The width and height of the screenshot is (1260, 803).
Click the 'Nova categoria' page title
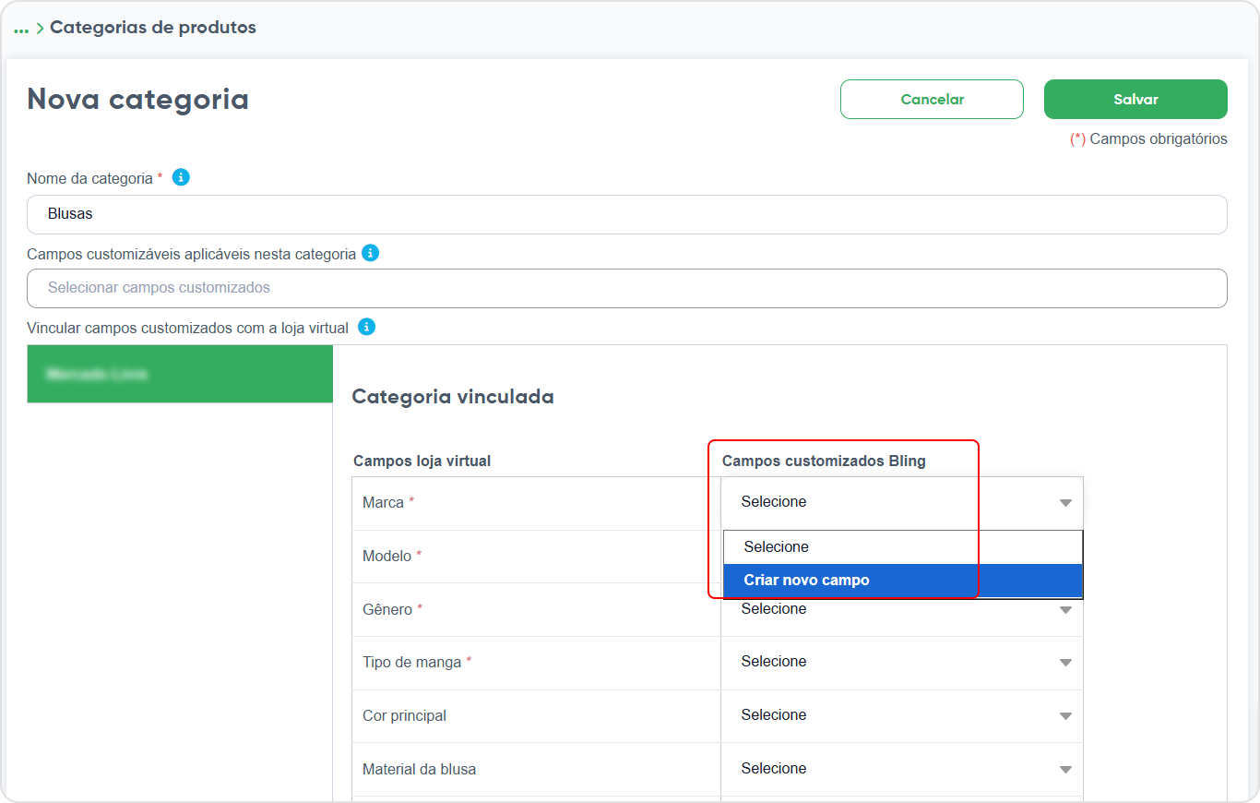click(x=138, y=99)
